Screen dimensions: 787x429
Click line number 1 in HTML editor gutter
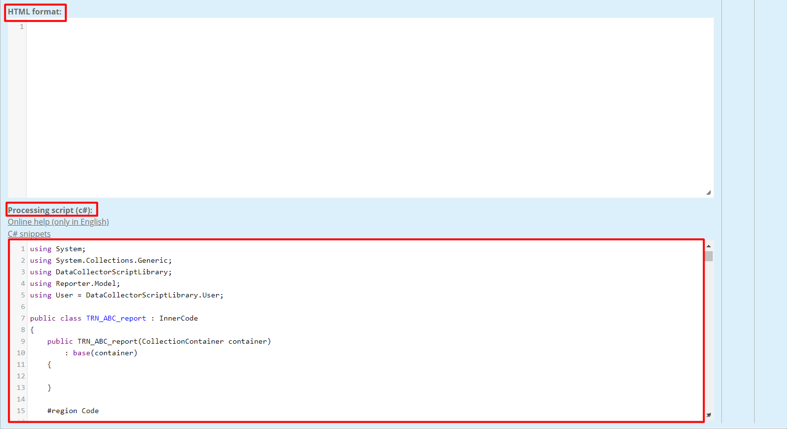pos(21,27)
